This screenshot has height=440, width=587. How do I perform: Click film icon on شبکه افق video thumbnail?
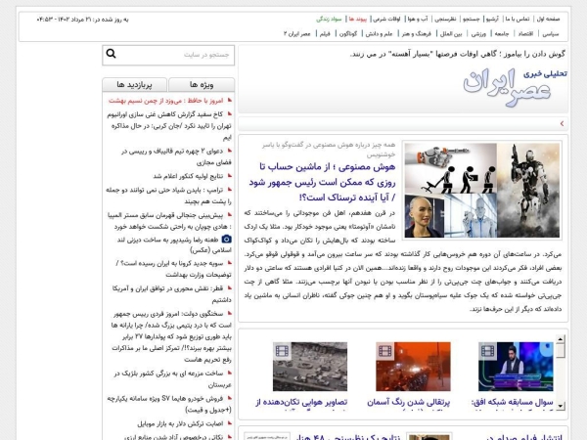click(488, 351)
